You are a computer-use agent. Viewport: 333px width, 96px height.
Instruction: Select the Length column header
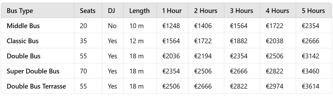139,11
